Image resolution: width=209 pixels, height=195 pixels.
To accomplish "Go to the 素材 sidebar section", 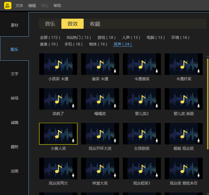I will click(x=14, y=25).
